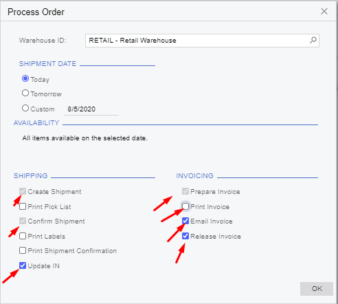Uncheck the Release Invoice checkbox

click(x=185, y=236)
